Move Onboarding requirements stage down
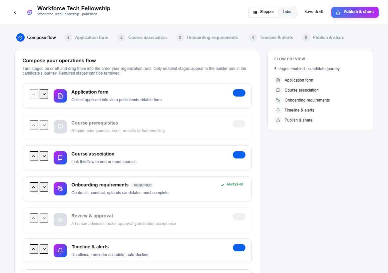This screenshot has width=388, height=273. click(x=44, y=187)
